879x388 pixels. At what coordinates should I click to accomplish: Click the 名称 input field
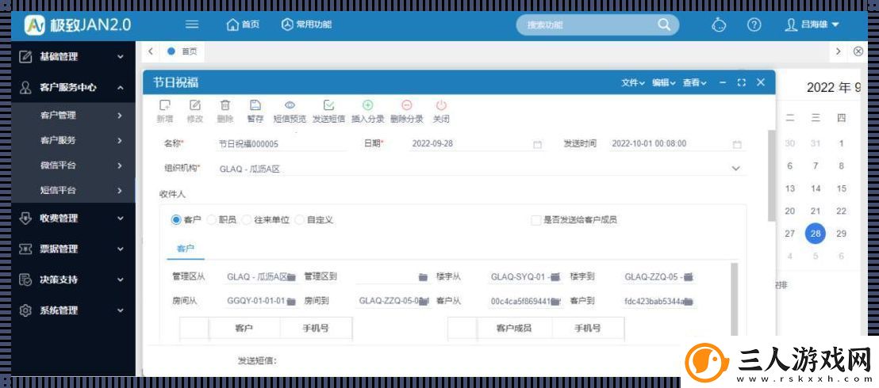[x=282, y=144]
